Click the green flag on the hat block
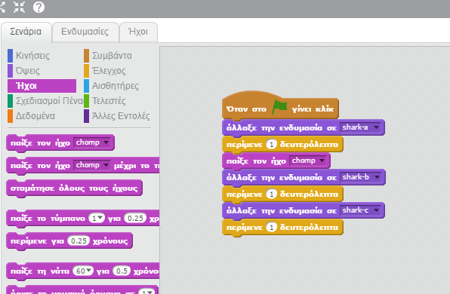 point(279,108)
